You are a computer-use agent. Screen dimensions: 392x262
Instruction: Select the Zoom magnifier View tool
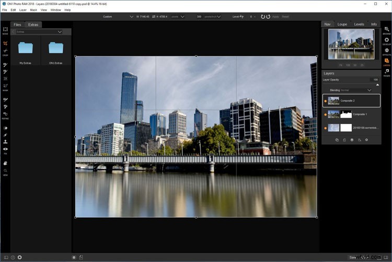tap(5, 171)
